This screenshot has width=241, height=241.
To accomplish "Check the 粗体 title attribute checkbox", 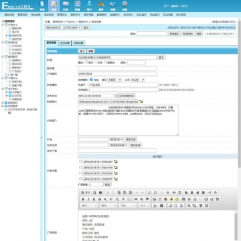I will tap(87, 62).
